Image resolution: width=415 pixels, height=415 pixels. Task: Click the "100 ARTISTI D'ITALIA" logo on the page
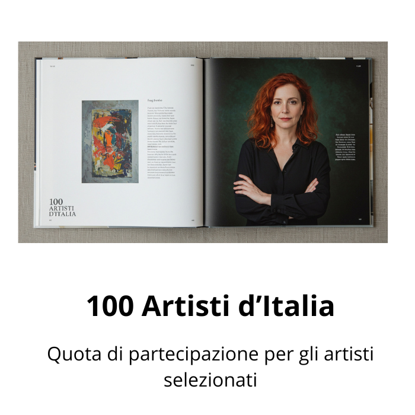(x=62, y=207)
